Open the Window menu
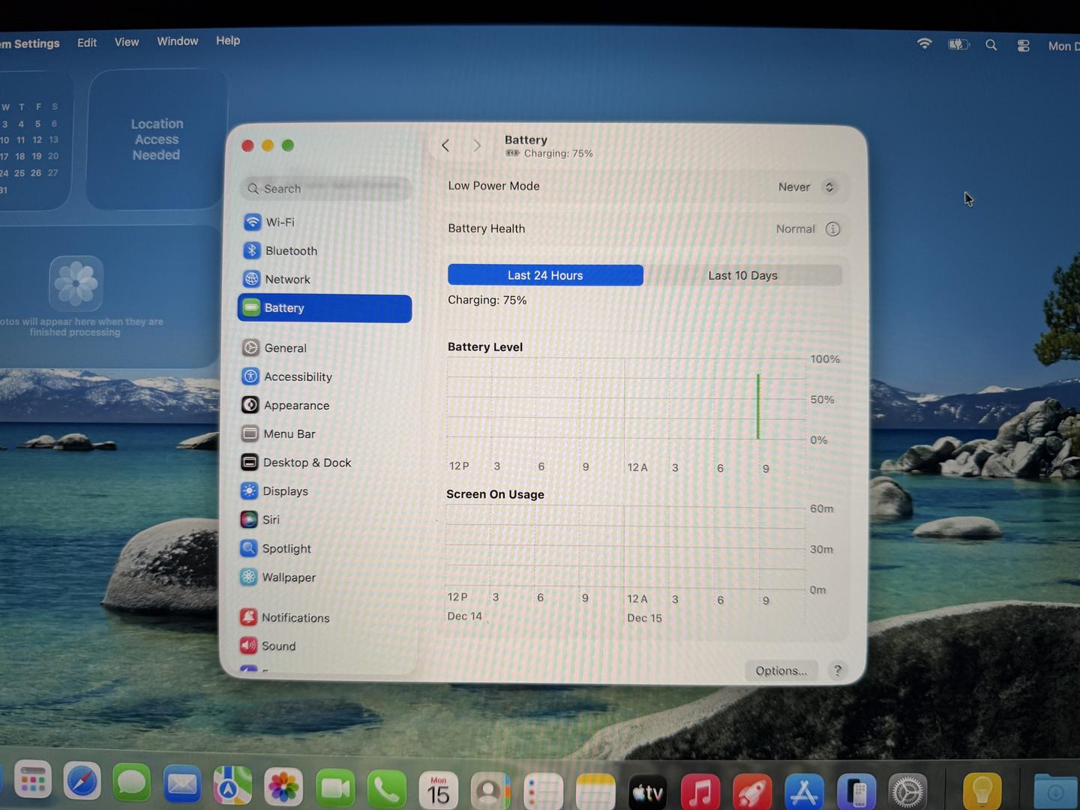 [x=177, y=41]
